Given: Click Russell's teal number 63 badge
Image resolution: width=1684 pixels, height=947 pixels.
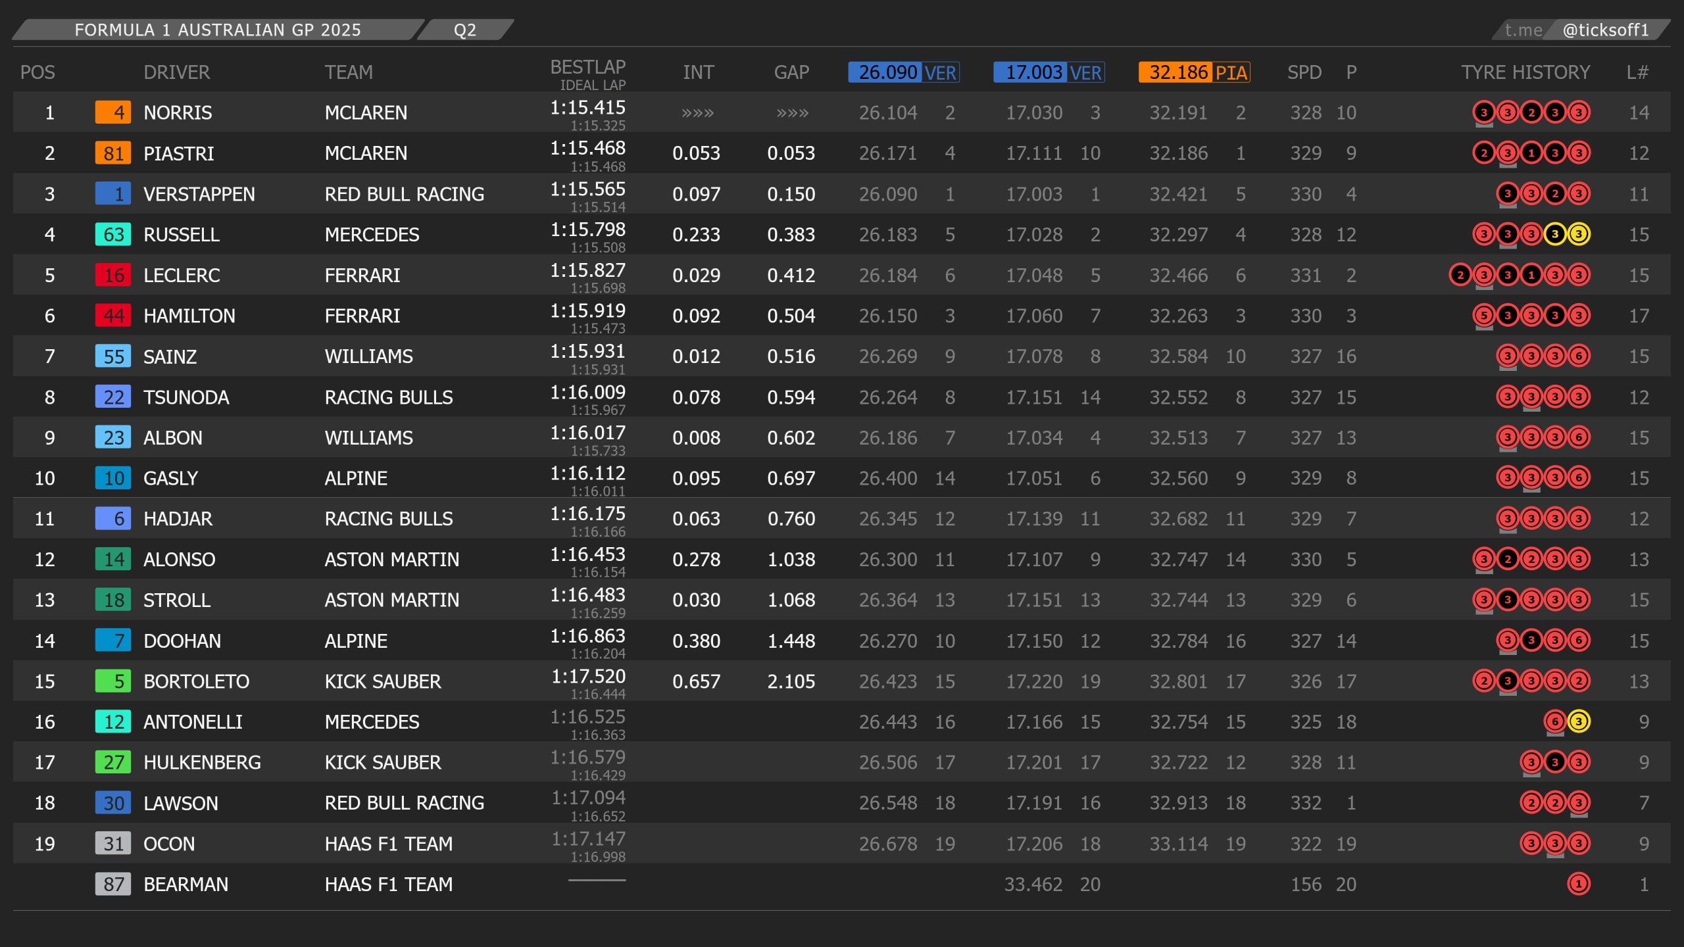Looking at the screenshot, I should click(113, 235).
